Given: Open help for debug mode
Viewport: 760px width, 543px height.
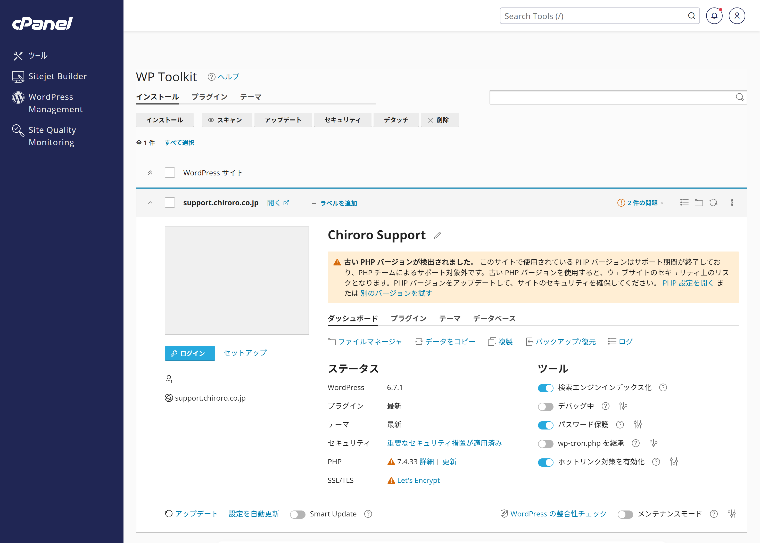Looking at the screenshot, I should tap(605, 406).
